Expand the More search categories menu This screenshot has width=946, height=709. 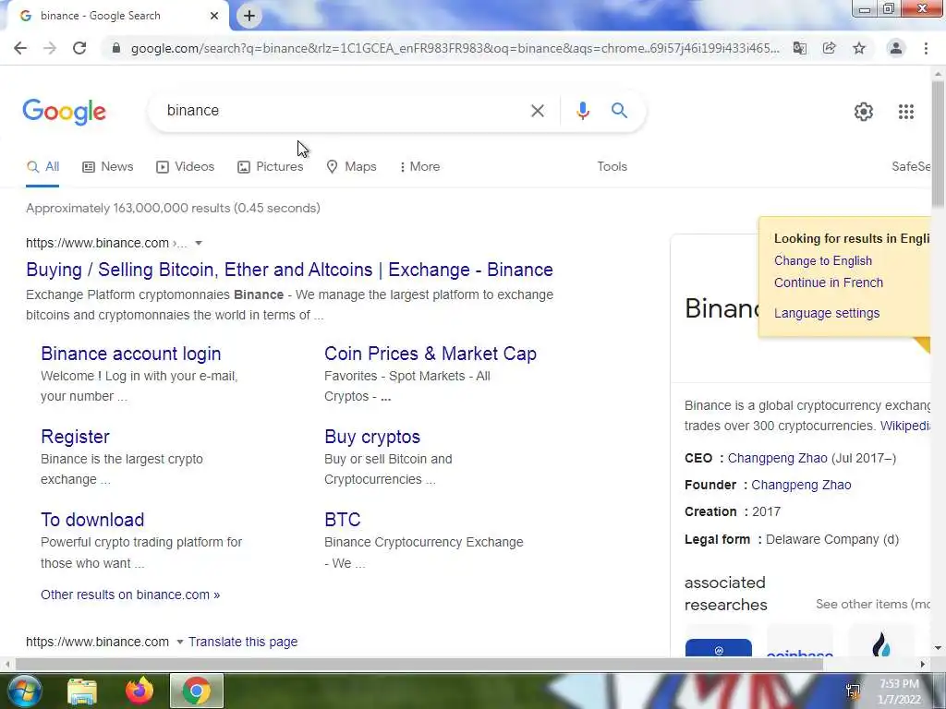click(x=420, y=167)
